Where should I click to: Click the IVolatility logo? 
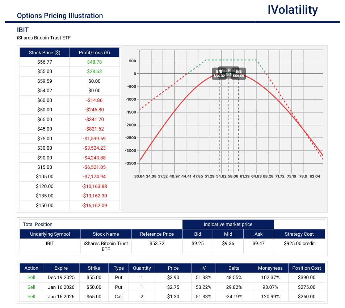[x=293, y=10]
